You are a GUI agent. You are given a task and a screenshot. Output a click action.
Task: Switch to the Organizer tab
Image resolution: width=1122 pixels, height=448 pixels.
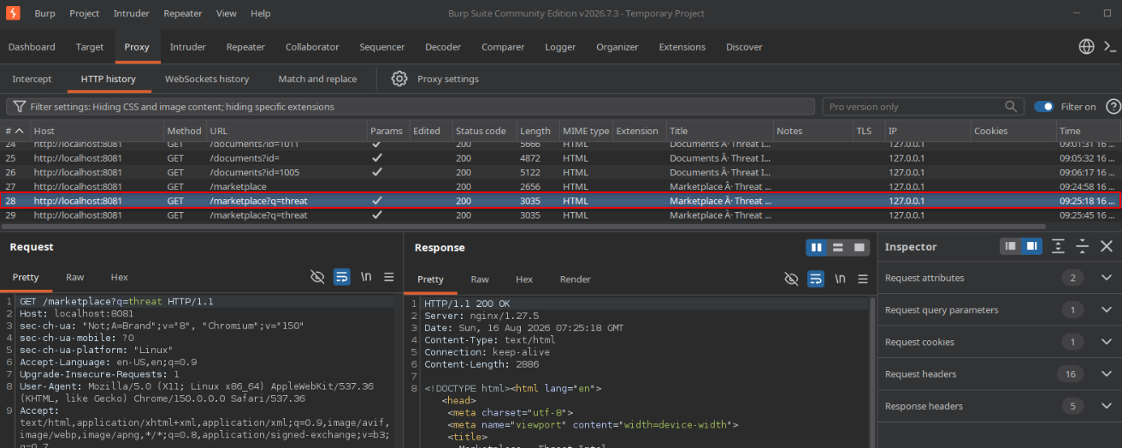coord(617,47)
